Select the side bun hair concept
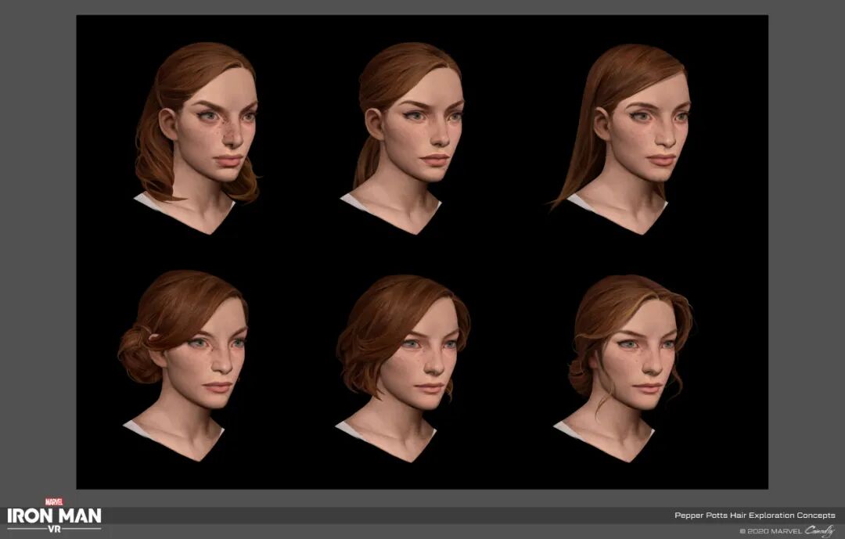The height and width of the screenshot is (539, 845). 182,365
